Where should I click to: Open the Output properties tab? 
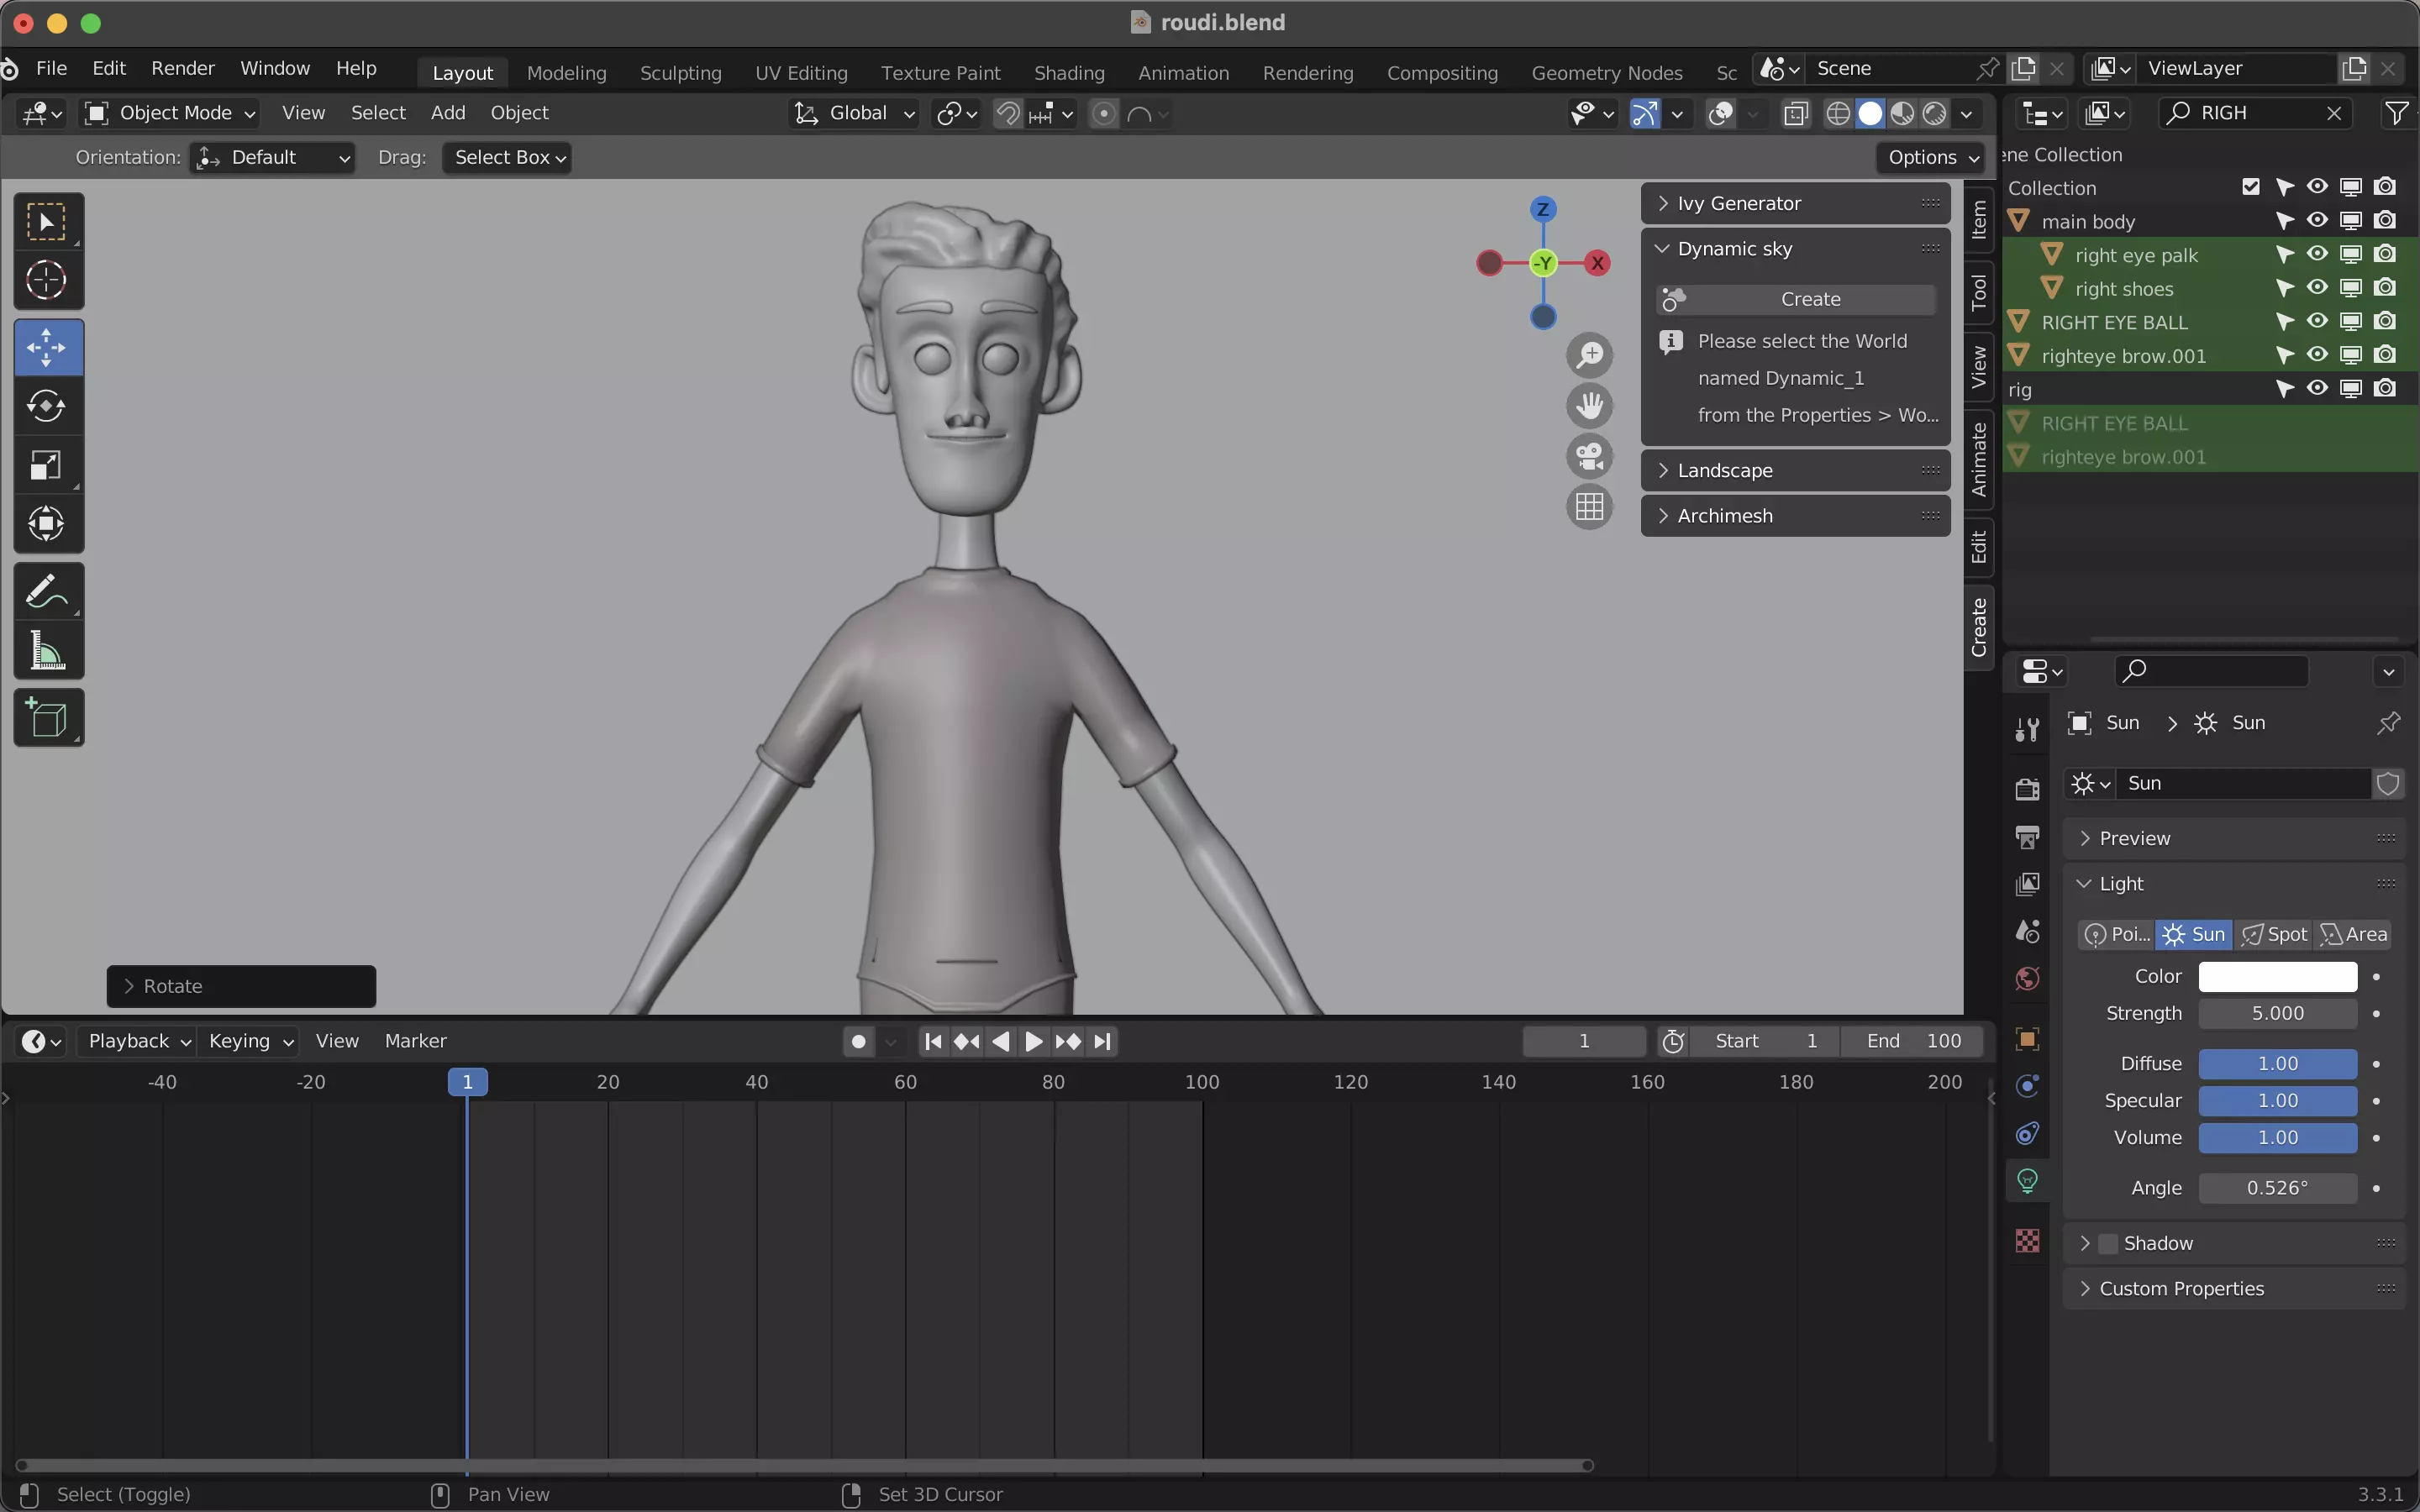pos(2027,837)
